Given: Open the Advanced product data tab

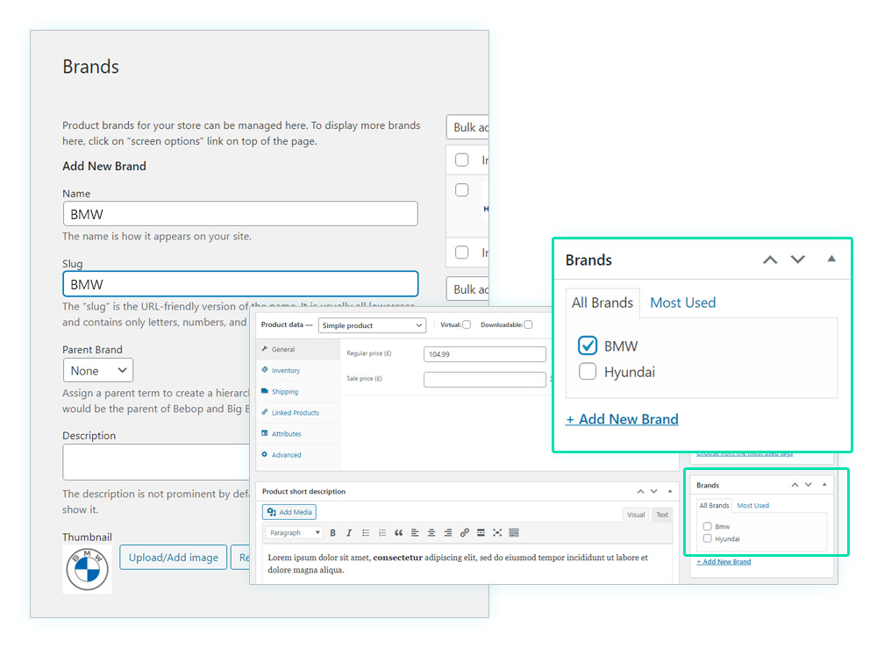Looking at the screenshot, I should point(298,455).
